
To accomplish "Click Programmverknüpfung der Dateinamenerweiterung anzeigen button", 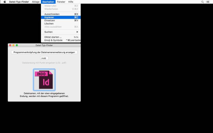I will pos(44,52).
